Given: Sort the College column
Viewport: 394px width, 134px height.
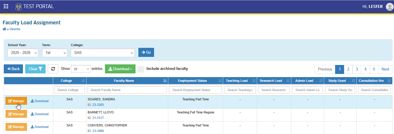Looking at the screenshot, I should tap(83, 81).
